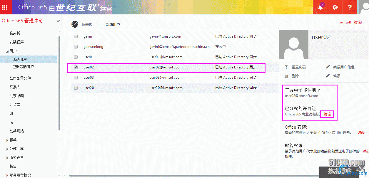Click pencil icon beside edit user roles
The width and height of the screenshot is (369, 178).
(328, 67)
